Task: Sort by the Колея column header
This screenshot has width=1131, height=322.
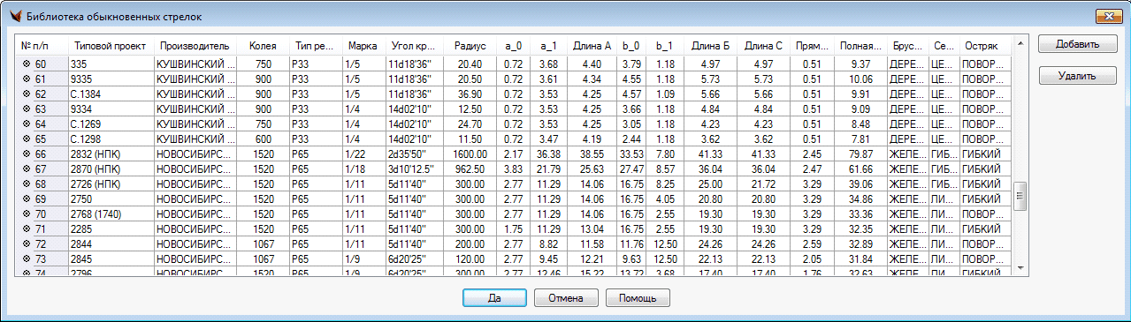Action: pyautogui.click(x=264, y=46)
